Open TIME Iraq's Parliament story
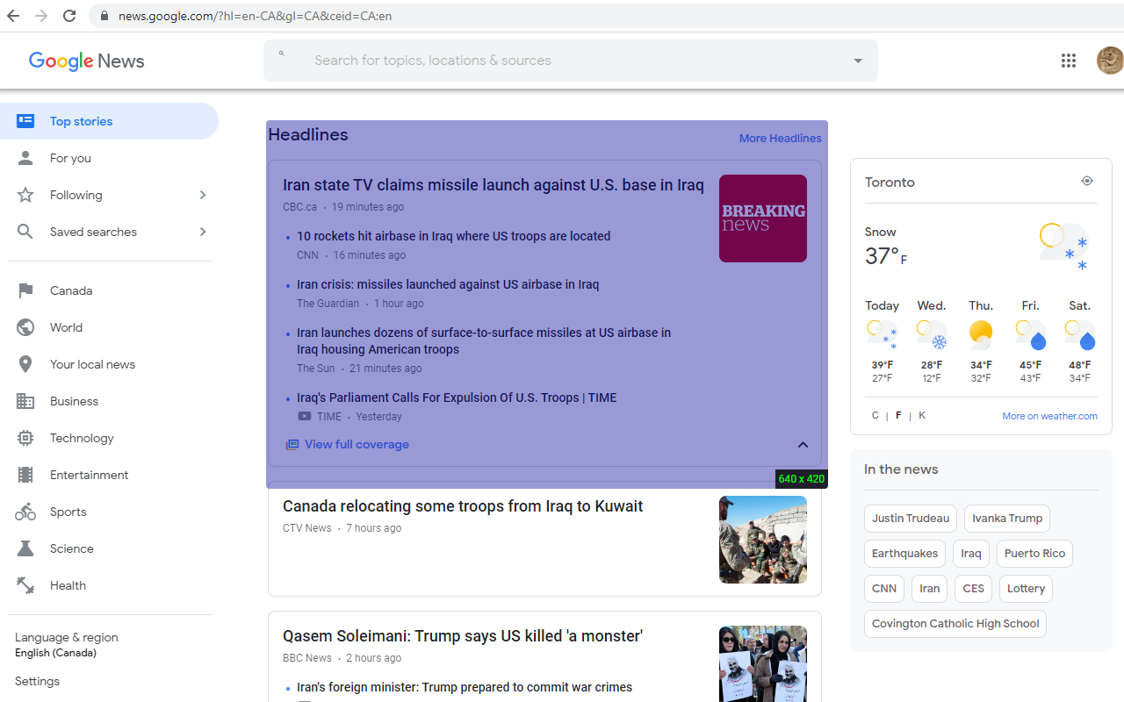This screenshot has width=1124, height=702. coord(457,398)
